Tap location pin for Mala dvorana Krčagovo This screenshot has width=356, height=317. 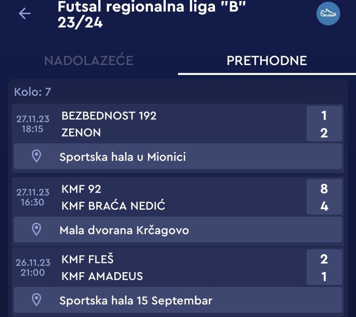[x=37, y=230]
